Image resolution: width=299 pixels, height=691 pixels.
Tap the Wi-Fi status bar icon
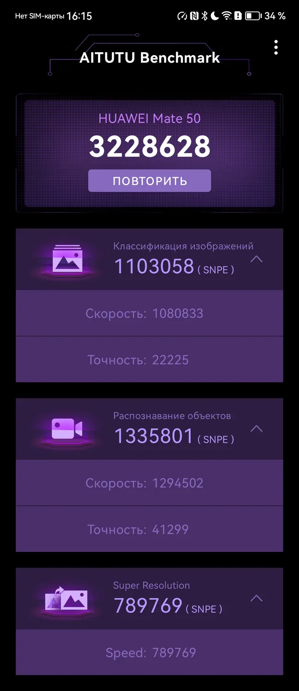[x=227, y=16]
